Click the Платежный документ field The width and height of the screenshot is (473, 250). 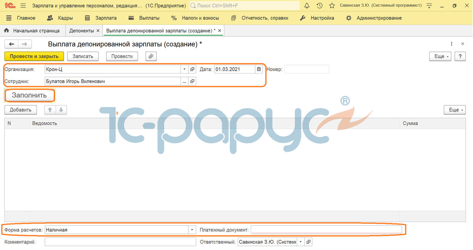click(326, 230)
